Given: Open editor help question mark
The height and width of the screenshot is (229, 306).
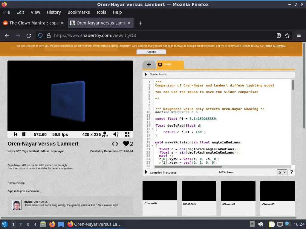Looking at the screenshot, I should click(x=292, y=172).
